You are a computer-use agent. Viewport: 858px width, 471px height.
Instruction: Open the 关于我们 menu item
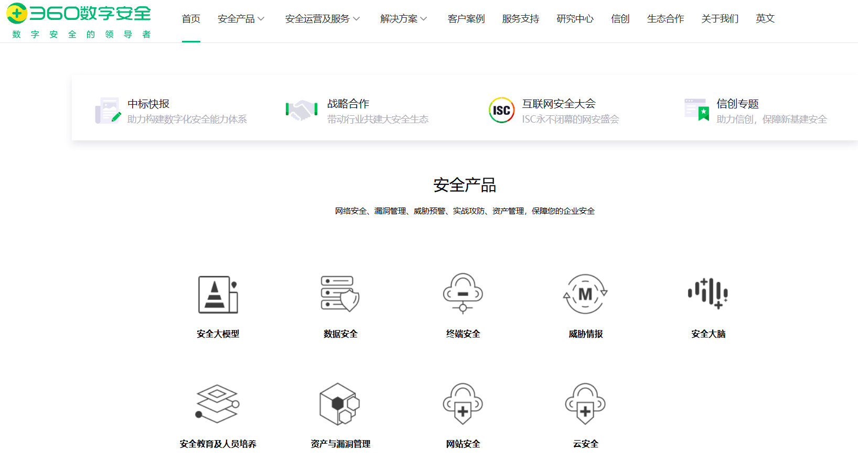coord(720,19)
